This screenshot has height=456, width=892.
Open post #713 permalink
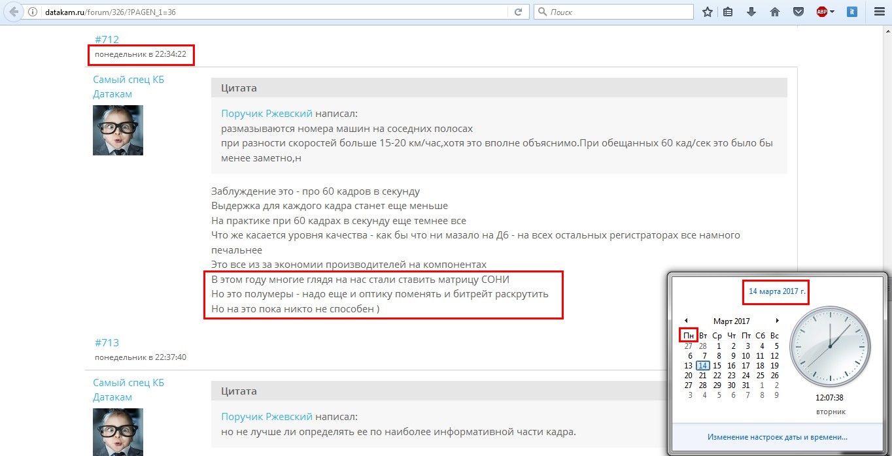[x=107, y=342]
